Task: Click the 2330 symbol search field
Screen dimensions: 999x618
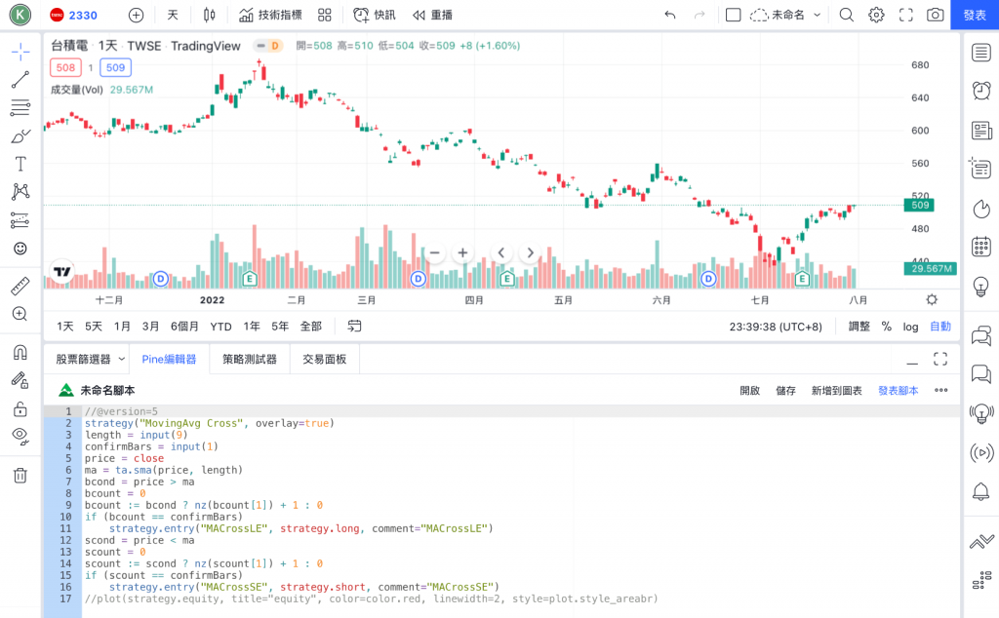Action: [83, 15]
